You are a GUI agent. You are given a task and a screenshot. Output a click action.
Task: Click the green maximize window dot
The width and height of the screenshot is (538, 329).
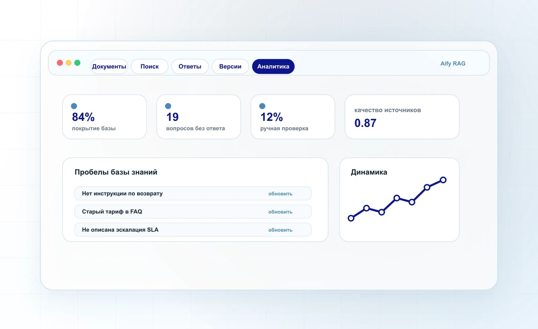click(77, 63)
